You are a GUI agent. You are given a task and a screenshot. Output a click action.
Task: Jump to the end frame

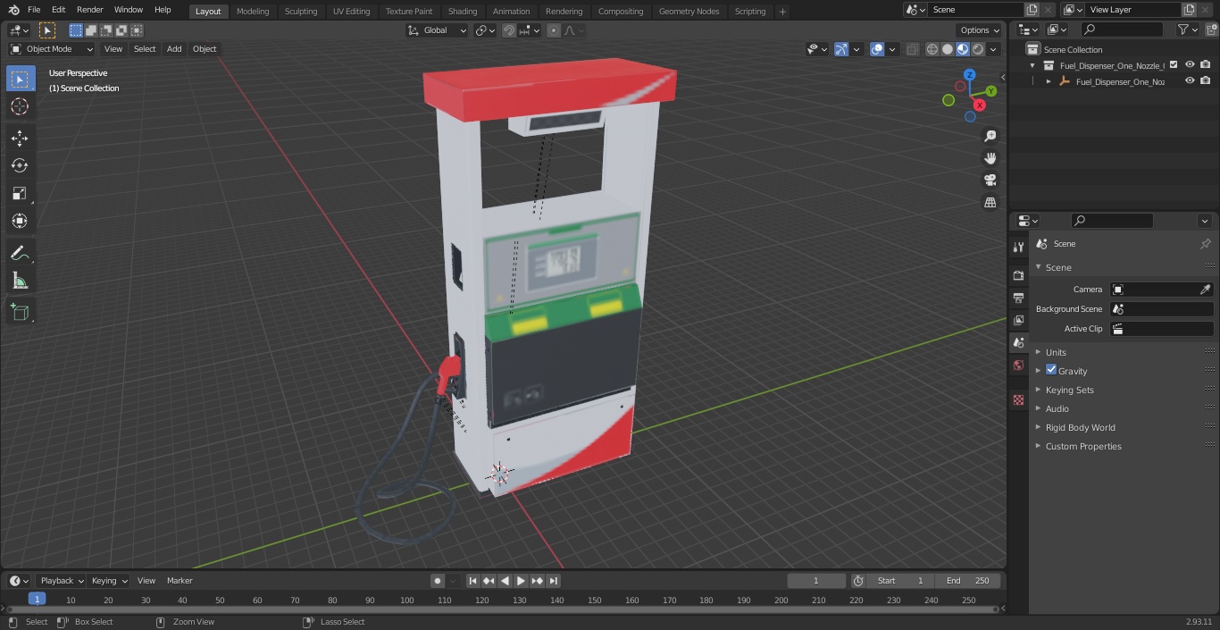[554, 581]
